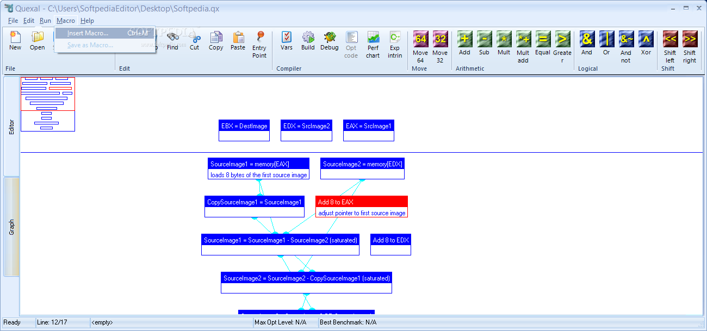Viewport: 707px width, 331px height.
Task: Start the Debug bug icon
Action: pos(330,37)
